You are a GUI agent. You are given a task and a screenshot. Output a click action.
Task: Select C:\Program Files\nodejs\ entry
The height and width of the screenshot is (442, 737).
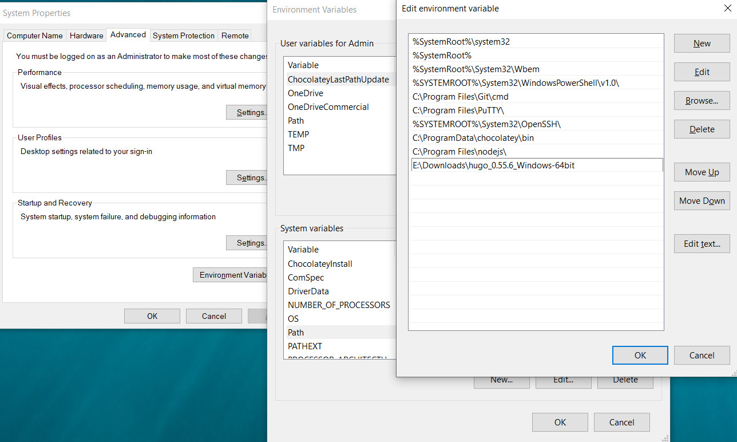click(536, 152)
